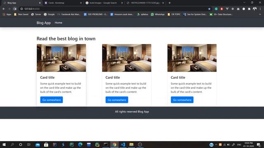Click the Blog App navbar brand

coord(44,23)
